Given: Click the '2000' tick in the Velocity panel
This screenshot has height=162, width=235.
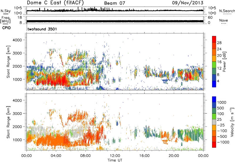Looking at the screenshot, I should point(17,127).
